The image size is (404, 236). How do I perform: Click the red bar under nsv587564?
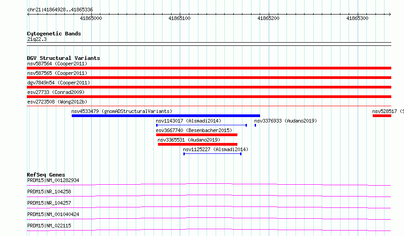pos(209,68)
